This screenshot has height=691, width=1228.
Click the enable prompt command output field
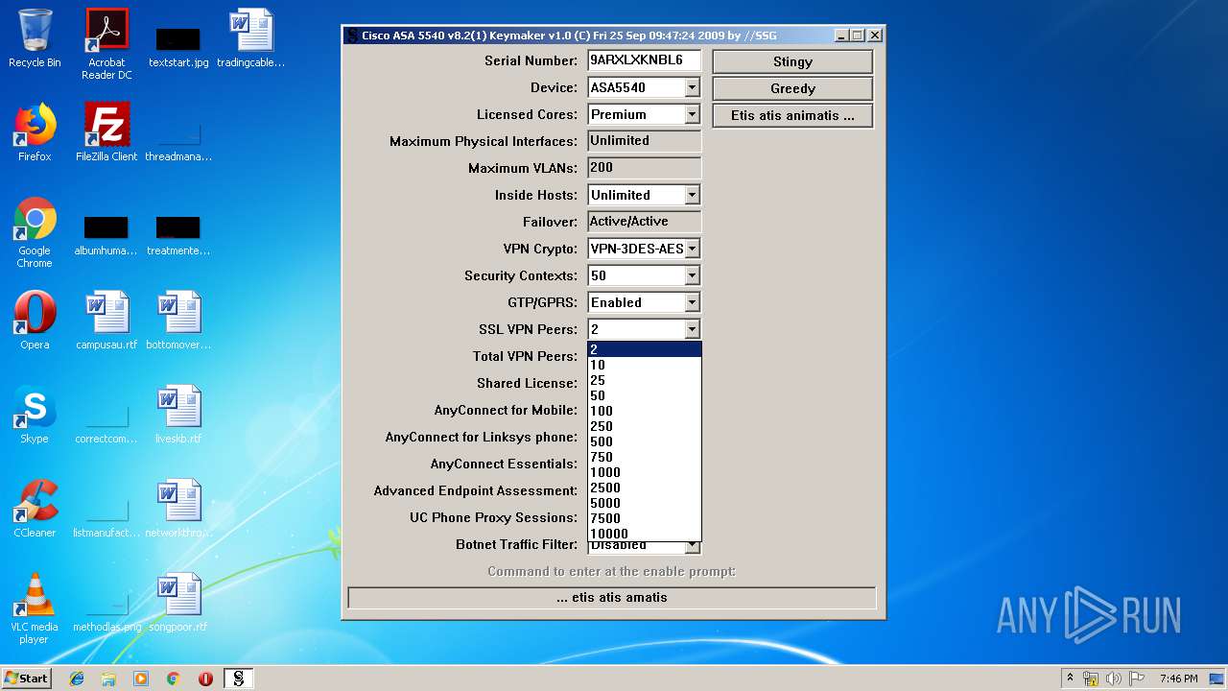612,597
